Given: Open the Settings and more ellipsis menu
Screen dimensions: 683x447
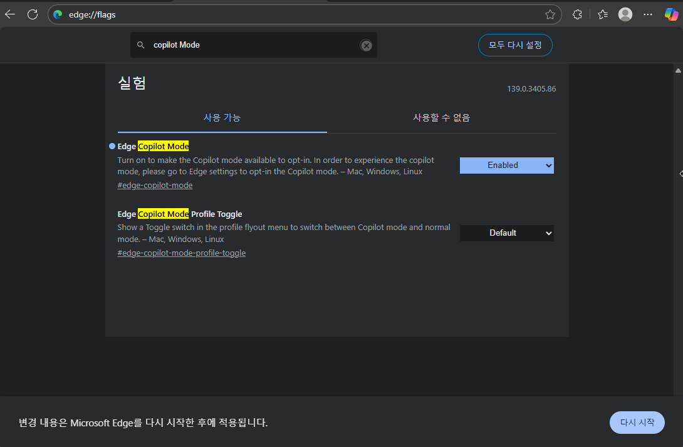Looking at the screenshot, I should click(648, 14).
